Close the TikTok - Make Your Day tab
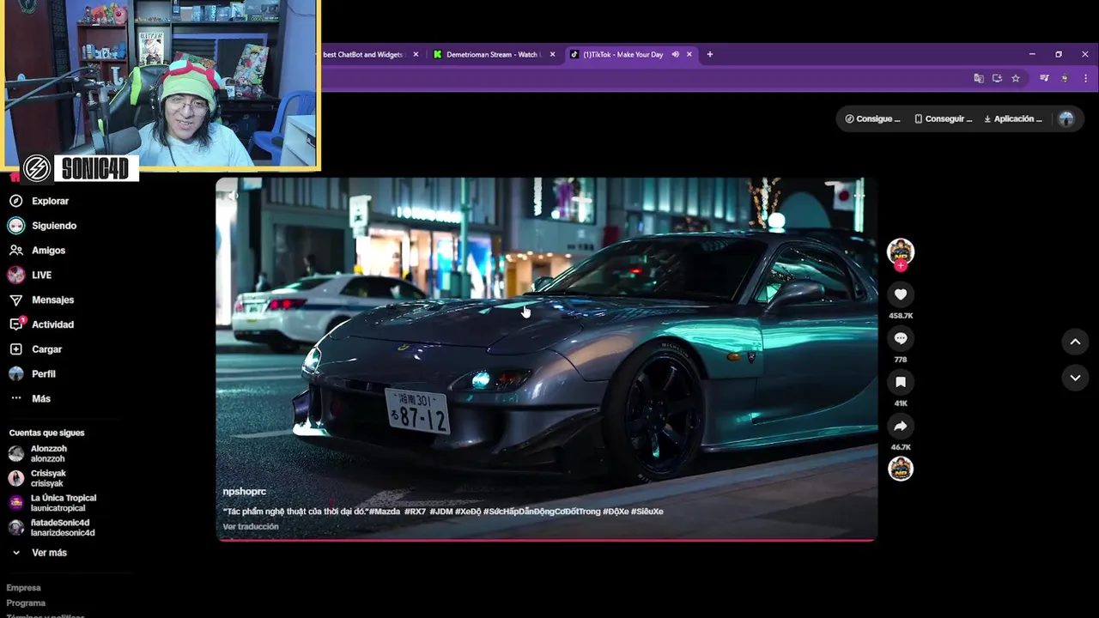Screen dimensions: 1099x618 689,54
